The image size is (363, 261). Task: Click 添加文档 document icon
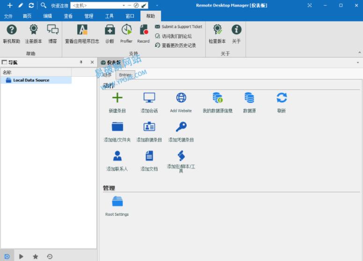(149, 156)
